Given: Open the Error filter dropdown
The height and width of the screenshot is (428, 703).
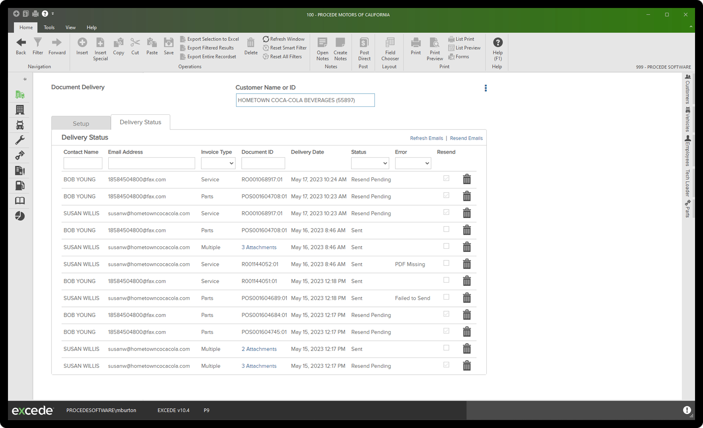Looking at the screenshot, I should click(413, 163).
